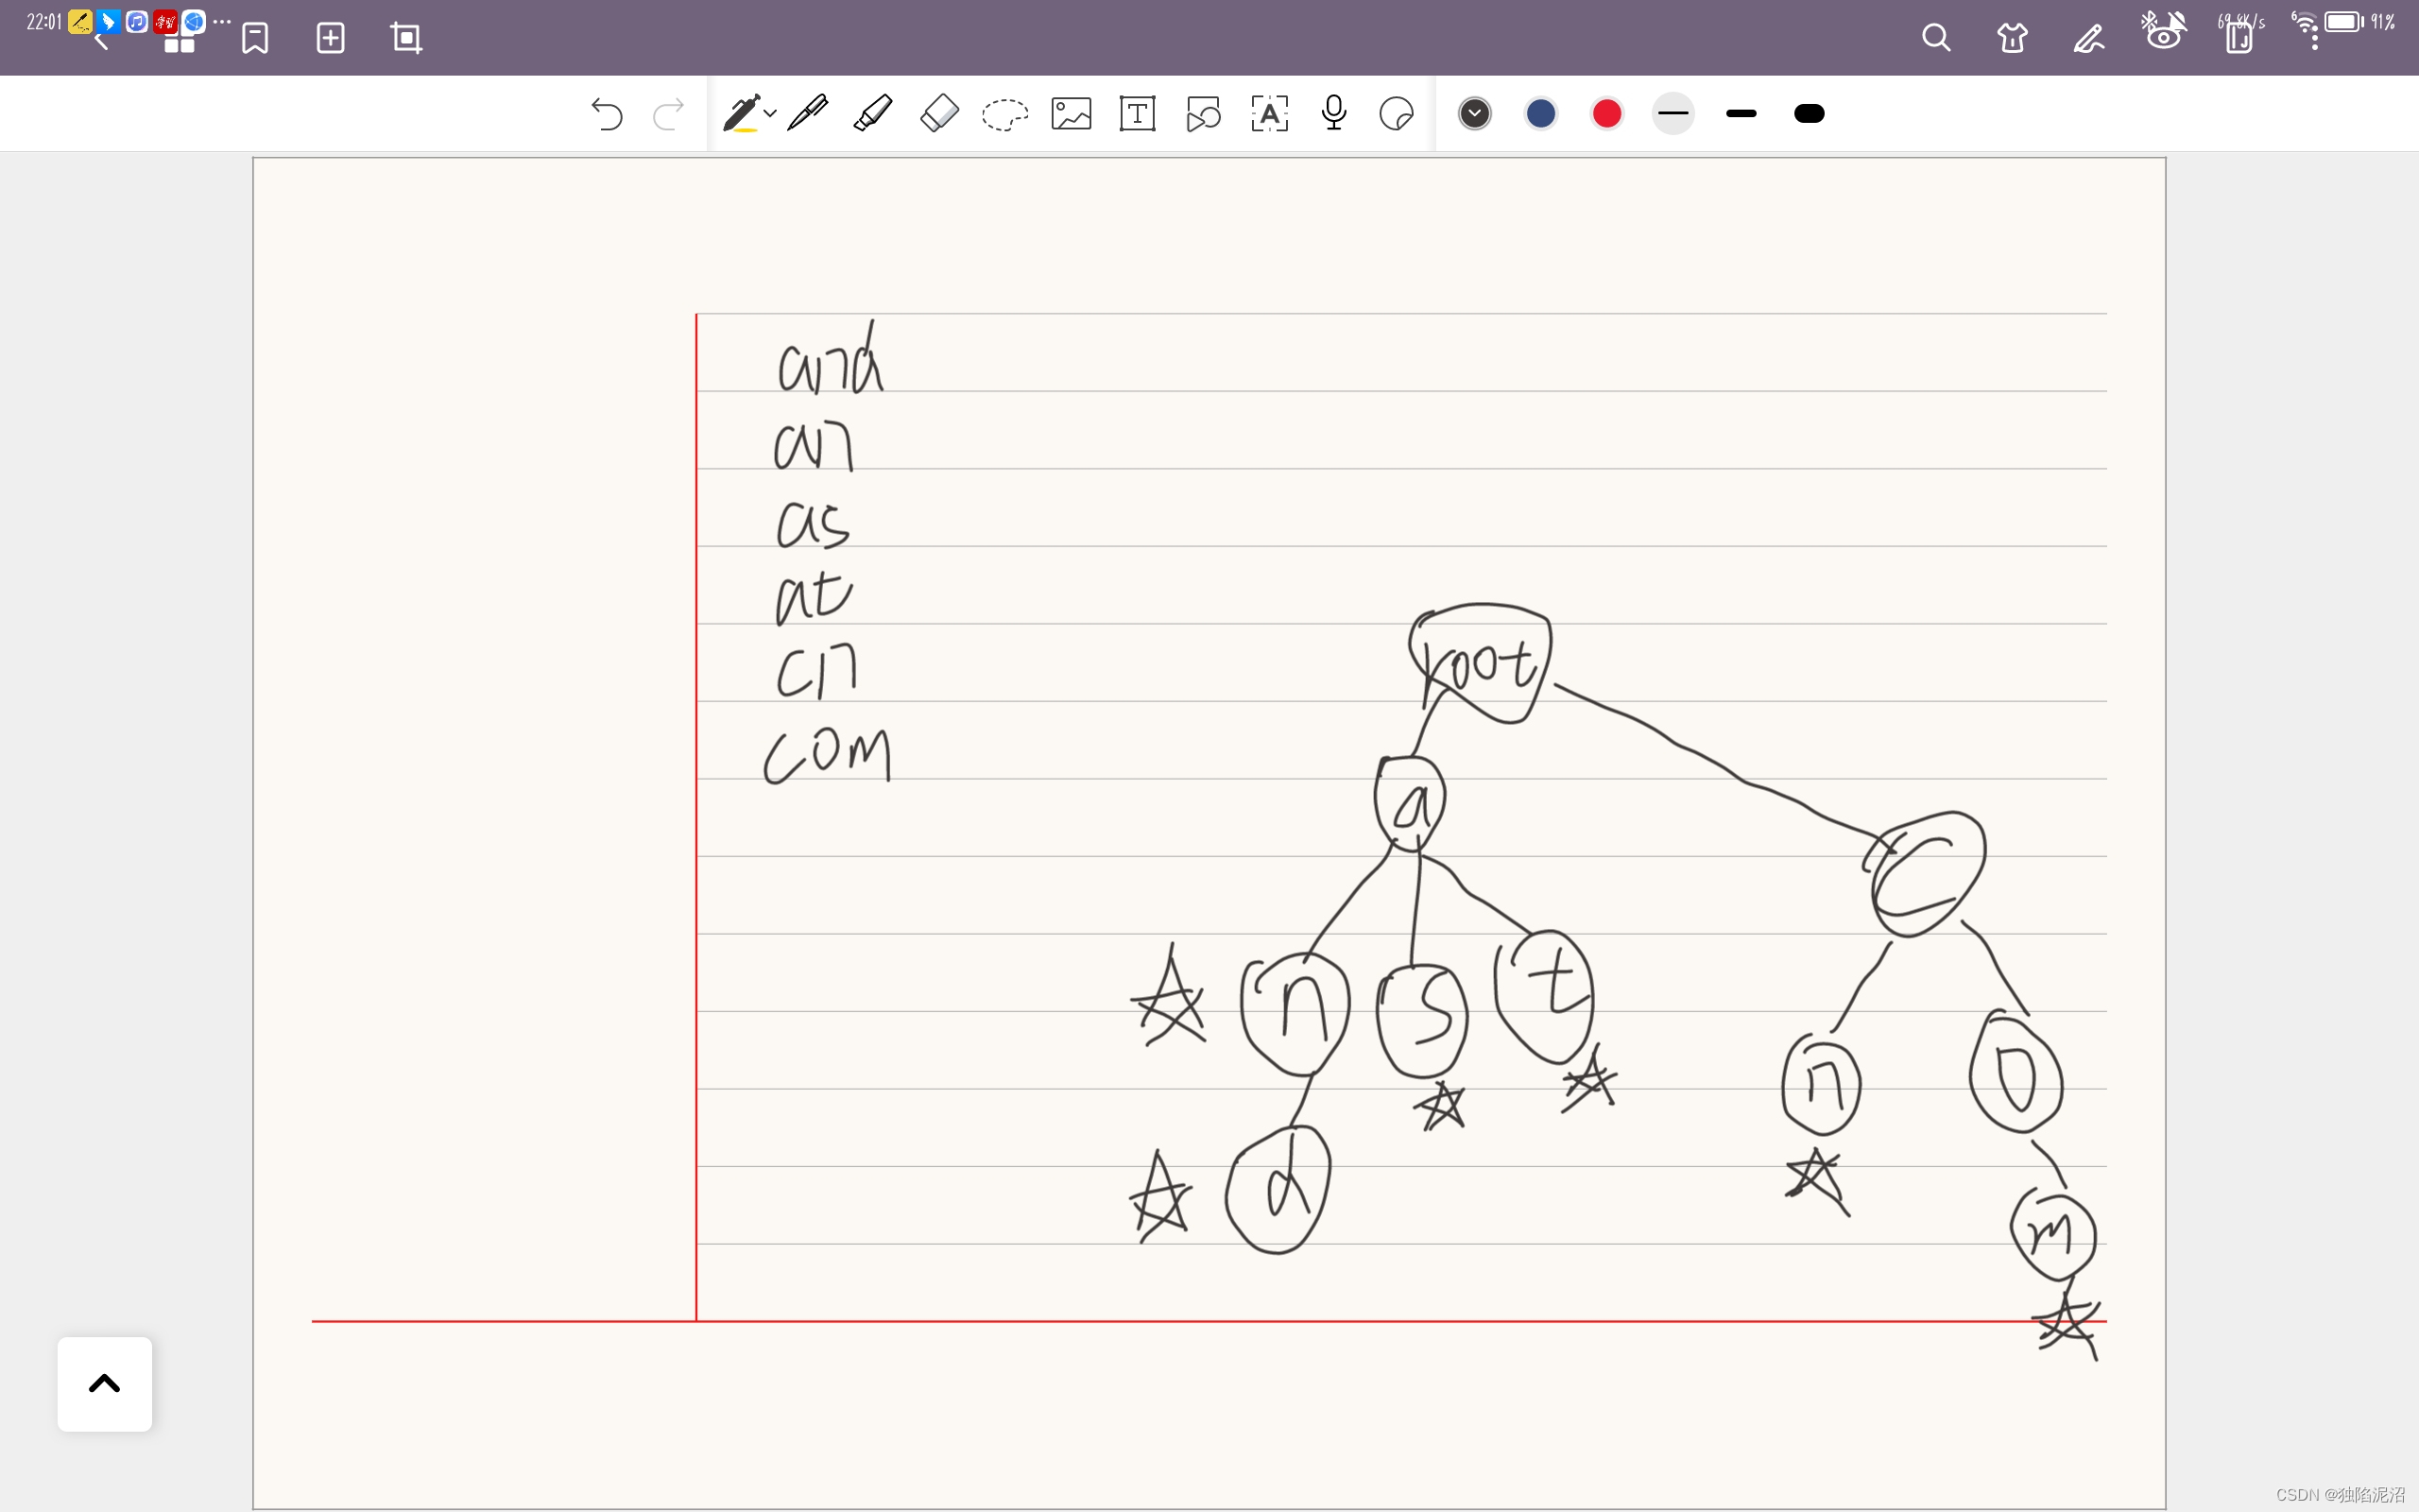Select the lasso selection tool
Viewport: 2419px width, 1512px height.
click(x=1004, y=114)
